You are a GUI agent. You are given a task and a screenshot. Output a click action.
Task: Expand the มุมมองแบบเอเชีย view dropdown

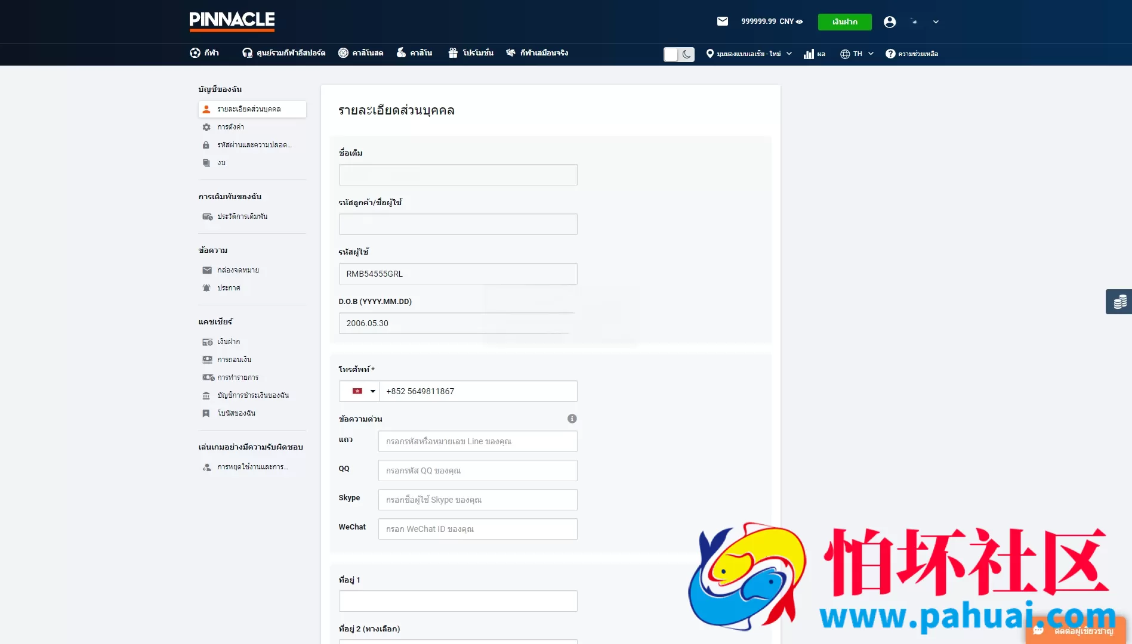coord(749,54)
